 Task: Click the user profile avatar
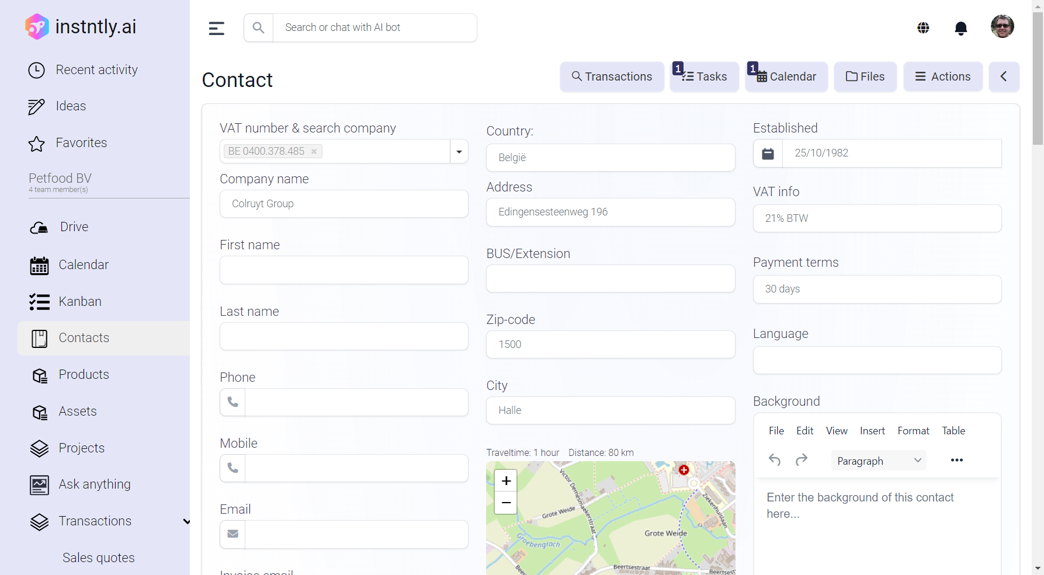coord(1002,27)
